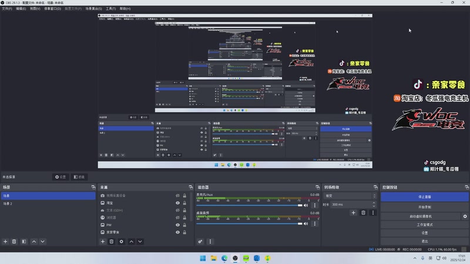The width and height of the screenshot is (470, 264).
Task: Hide the PW source with its eye
Action: (178, 225)
